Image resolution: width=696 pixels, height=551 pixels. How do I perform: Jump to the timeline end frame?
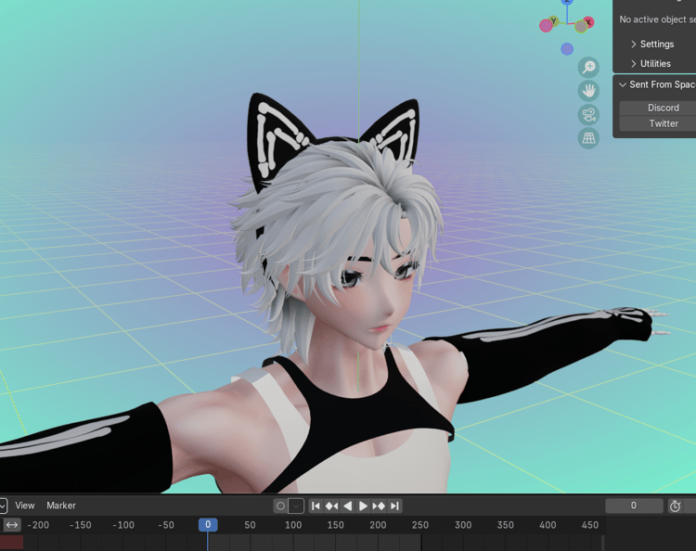(x=394, y=506)
